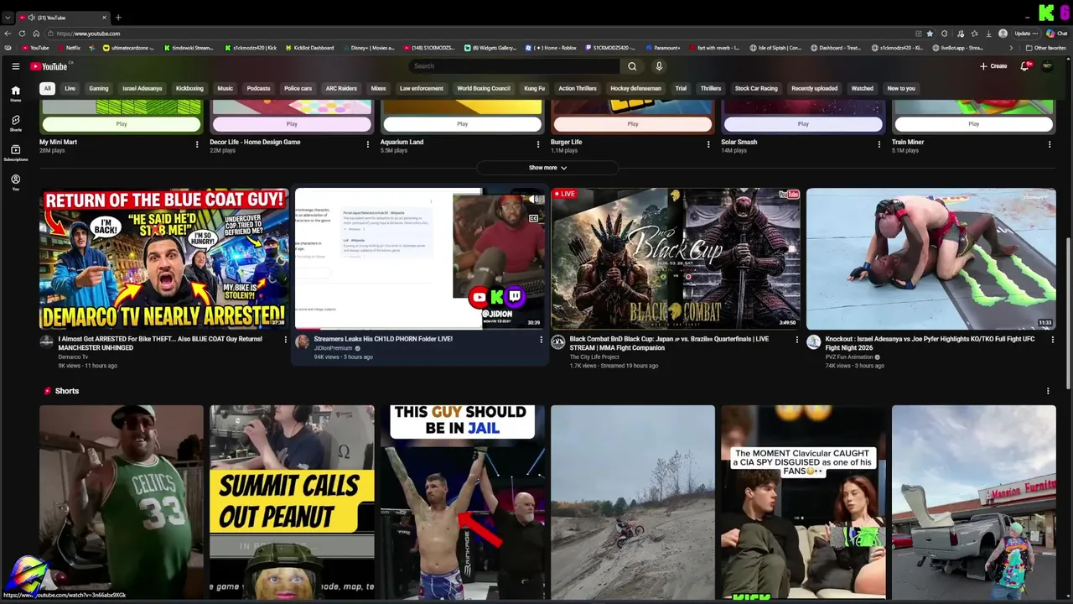Unmute the JiDion video preview
Viewport: 1073px width, 604px height.
click(533, 200)
